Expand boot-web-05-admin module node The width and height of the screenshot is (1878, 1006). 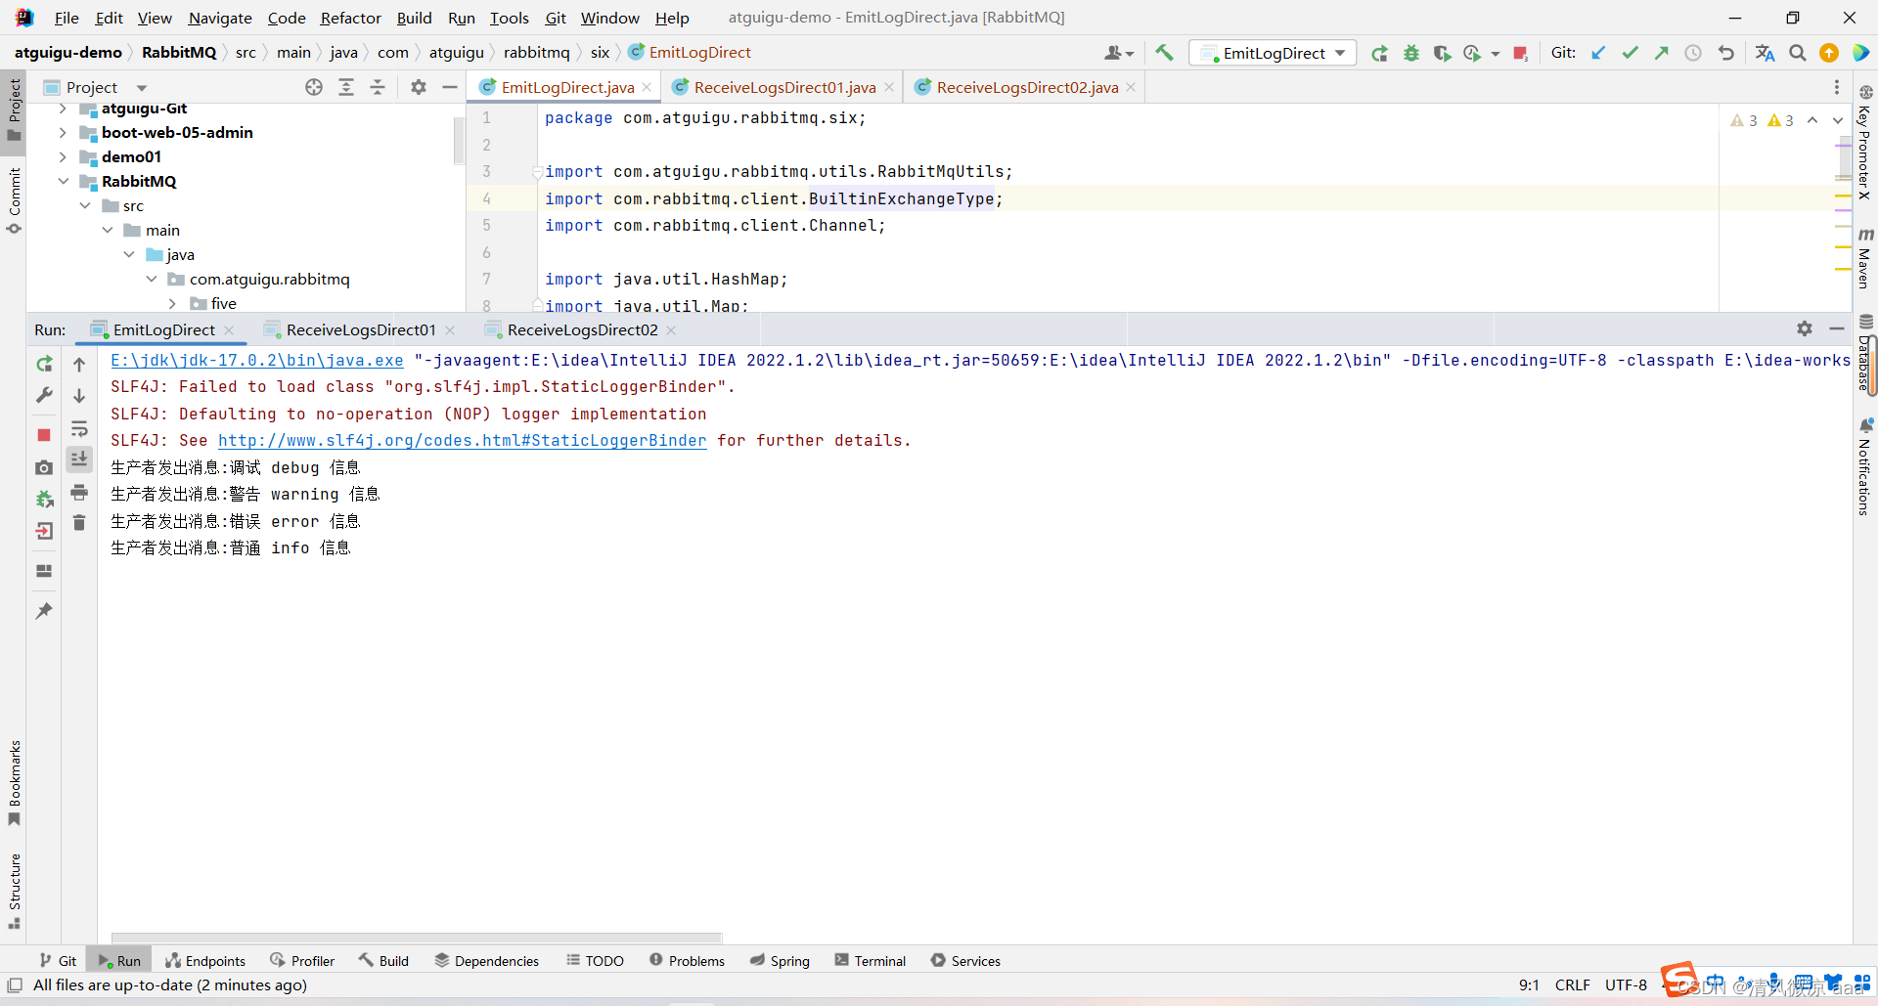pyautogui.click(x=64, y=132)
